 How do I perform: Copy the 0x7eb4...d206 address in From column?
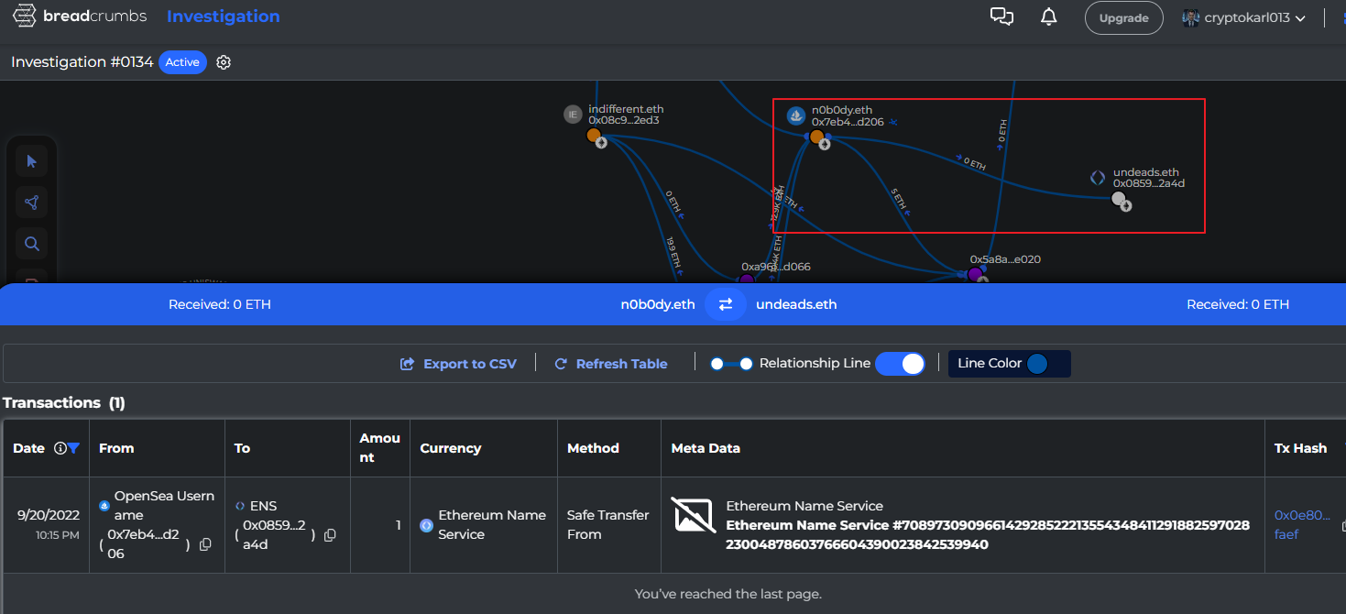(205, 543)
